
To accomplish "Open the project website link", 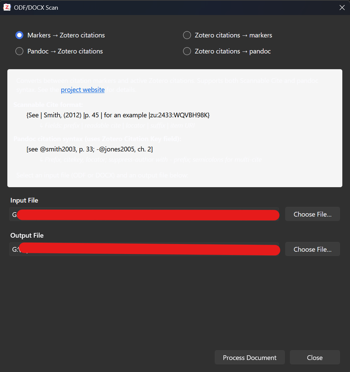I will point(83,90).
